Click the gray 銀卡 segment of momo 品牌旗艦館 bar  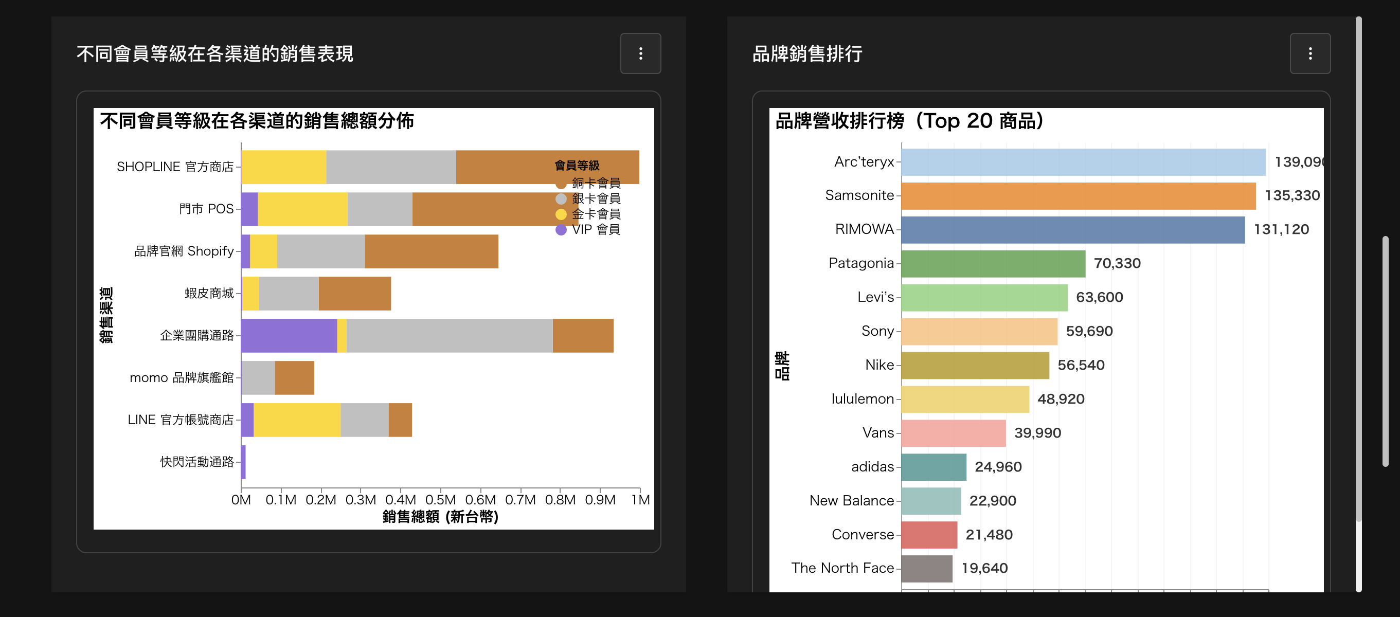258,378
